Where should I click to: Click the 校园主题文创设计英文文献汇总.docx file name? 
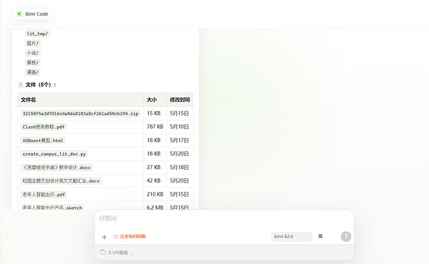tap(61, 181)
